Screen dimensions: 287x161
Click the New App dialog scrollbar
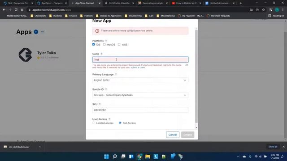(x=196, y=76)
